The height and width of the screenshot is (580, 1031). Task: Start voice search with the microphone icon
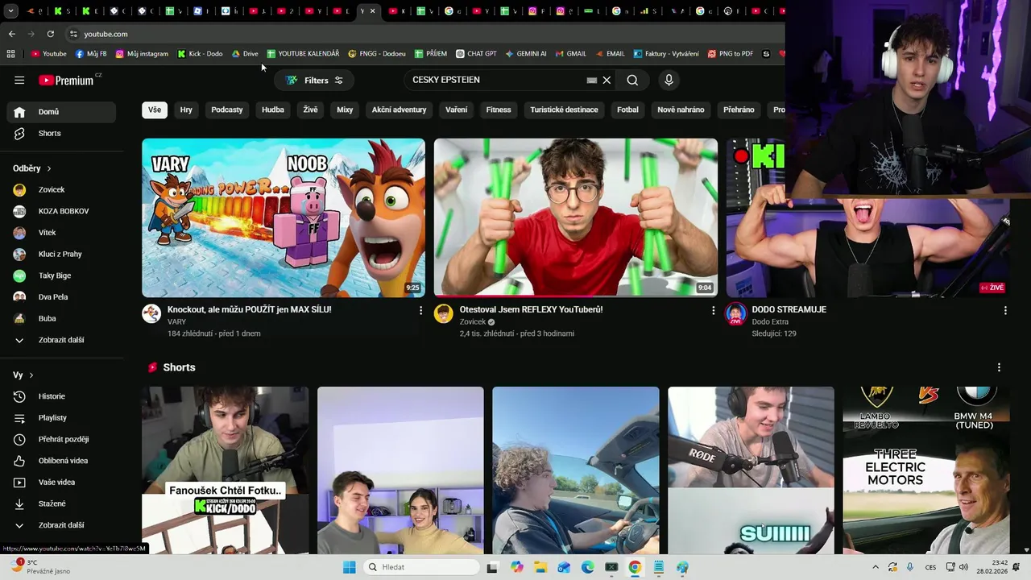669,80
